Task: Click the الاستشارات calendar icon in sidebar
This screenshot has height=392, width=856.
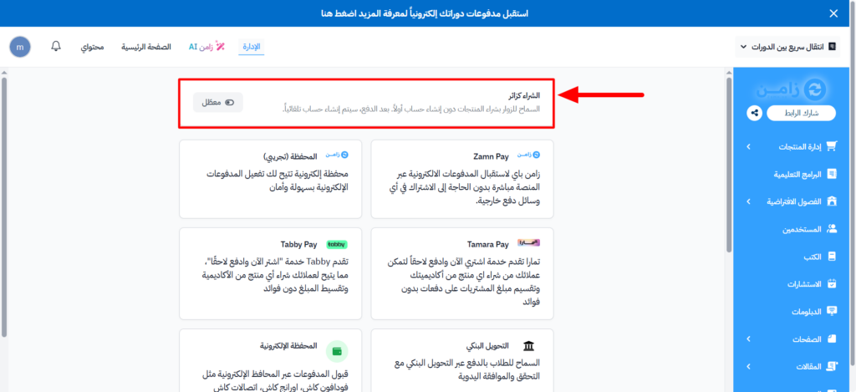Action: pyautogui.click(x=831, y=284)
